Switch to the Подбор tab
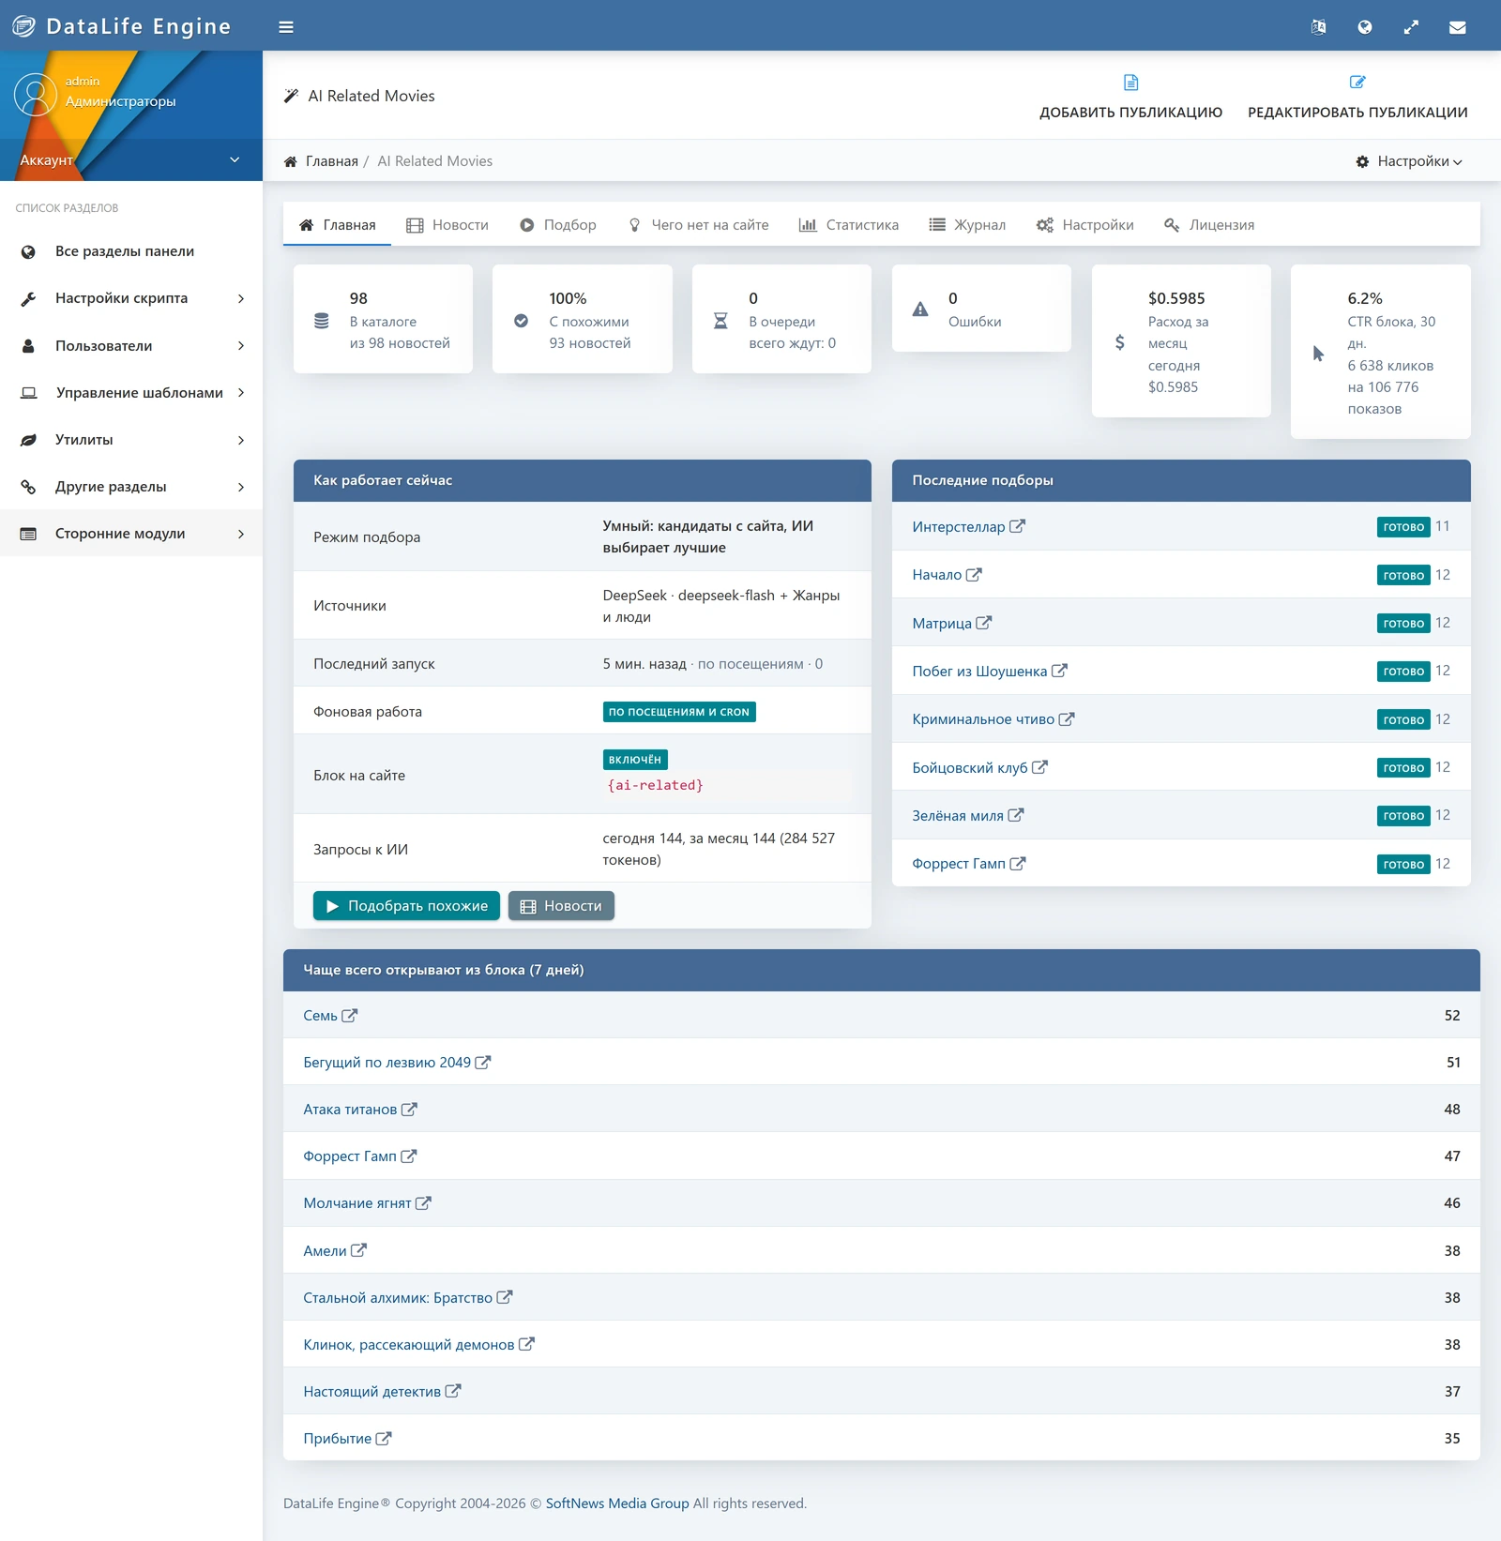The image size is (1501, 1541). pyautogui.click(x=558, y=225)
